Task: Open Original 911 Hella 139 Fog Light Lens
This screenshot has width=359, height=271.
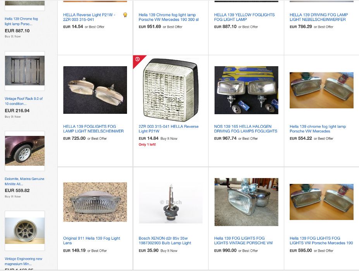Action: (x=91, y=240)
